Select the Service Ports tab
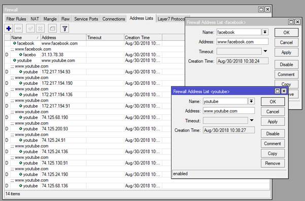This screenshot has height=201, width=305. (x=86, y=19)
